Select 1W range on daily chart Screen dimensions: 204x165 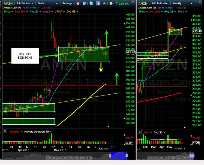[x=77, y=158]
